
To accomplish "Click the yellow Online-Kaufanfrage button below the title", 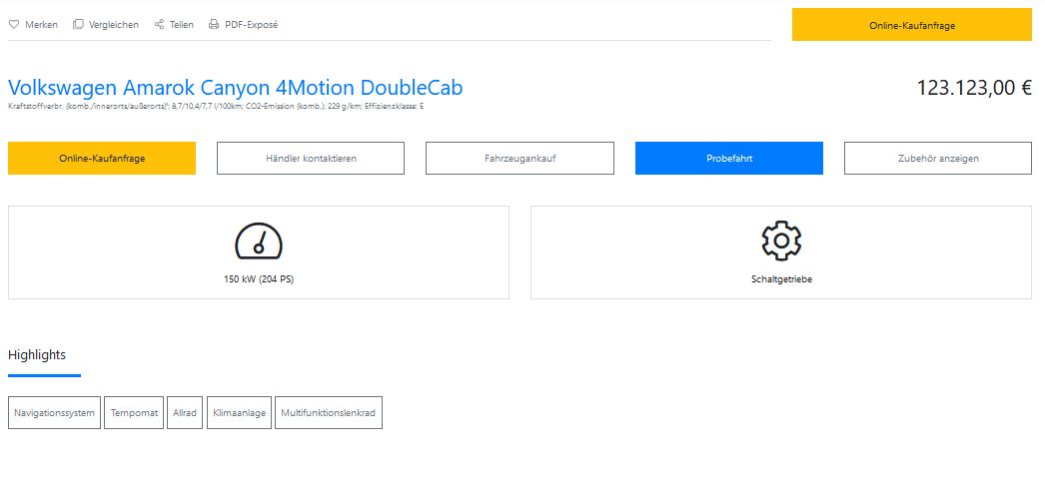I will coord(102,159).
